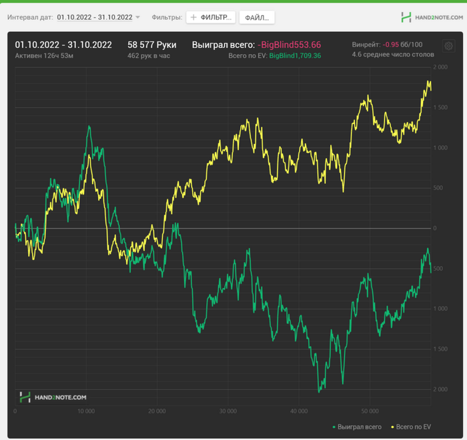The height and width of the screenshot is (440, 467).
Task: Toggle the yellow Всего по EV legend series
Action: (413, 426)
